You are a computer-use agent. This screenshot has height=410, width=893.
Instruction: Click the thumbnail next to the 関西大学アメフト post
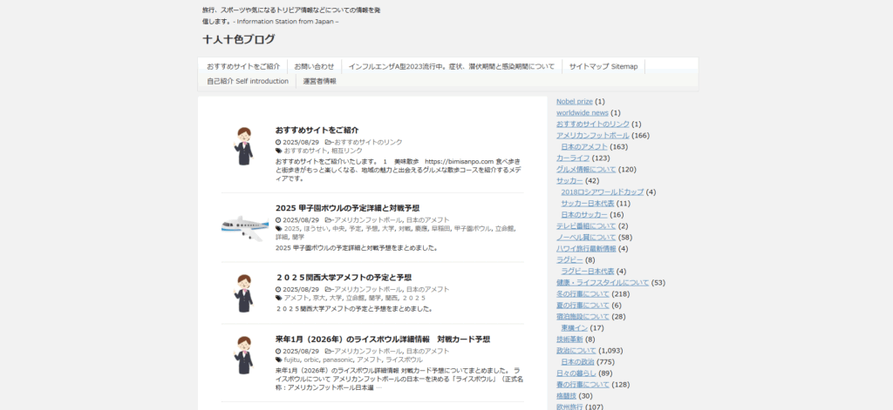point(244,293)
